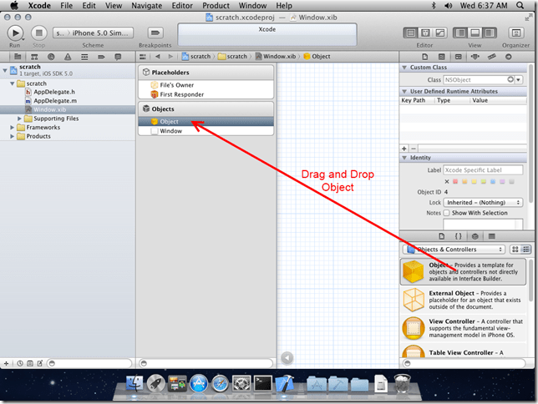Show the Connections inspector
The height and width of the screenshot is (404, 538).
[x=509, y=57]
